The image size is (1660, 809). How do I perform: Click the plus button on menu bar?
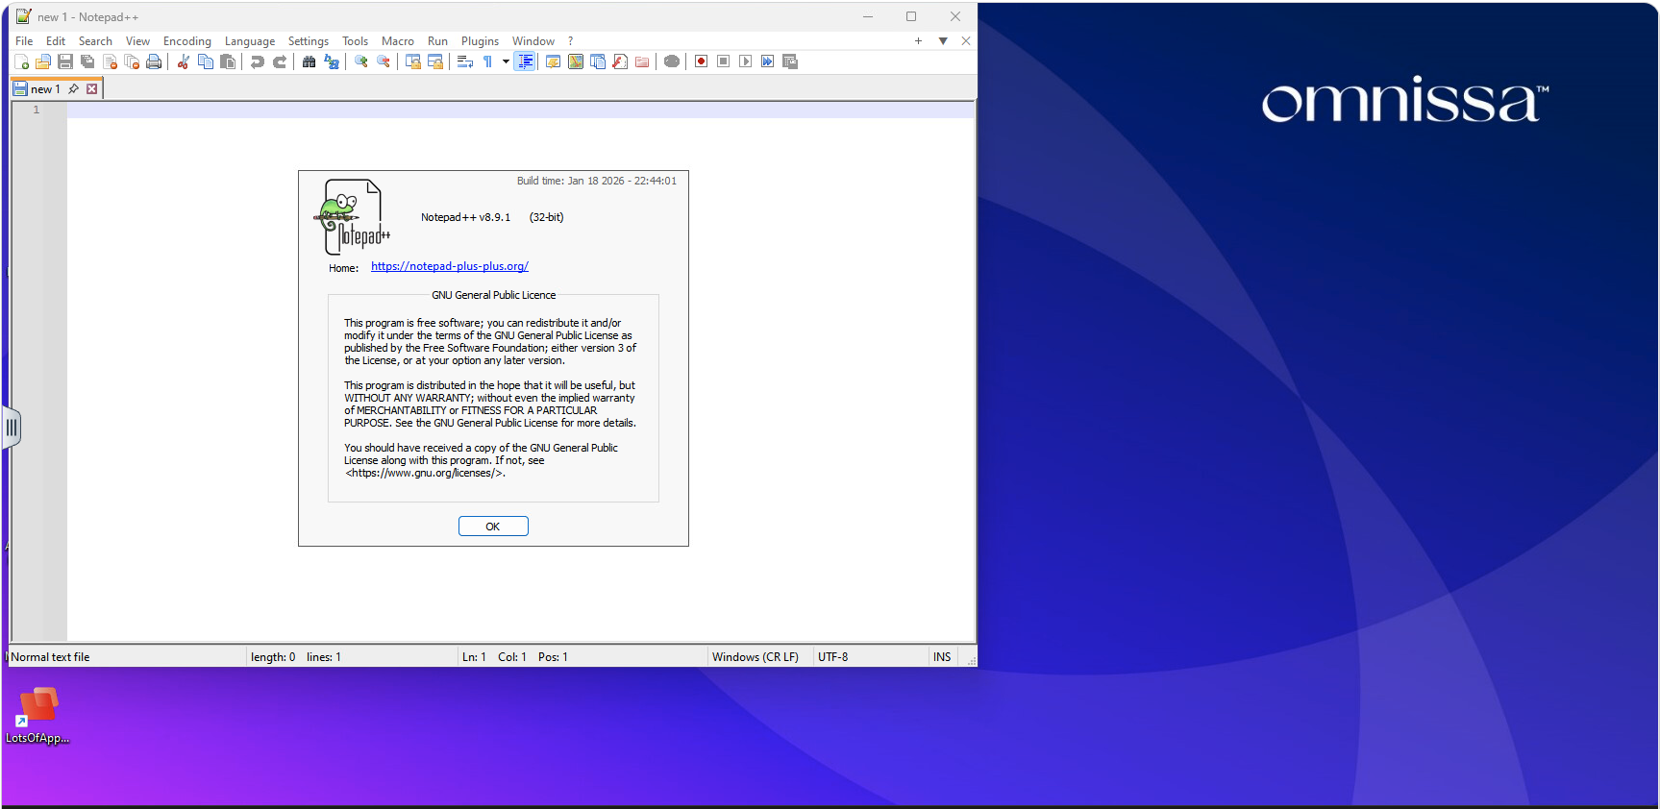[x=918, y=41]
